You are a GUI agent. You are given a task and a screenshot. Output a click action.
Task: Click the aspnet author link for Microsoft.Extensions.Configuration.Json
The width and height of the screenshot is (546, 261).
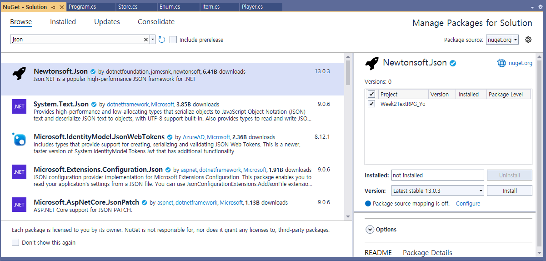(x=188, y=170)
